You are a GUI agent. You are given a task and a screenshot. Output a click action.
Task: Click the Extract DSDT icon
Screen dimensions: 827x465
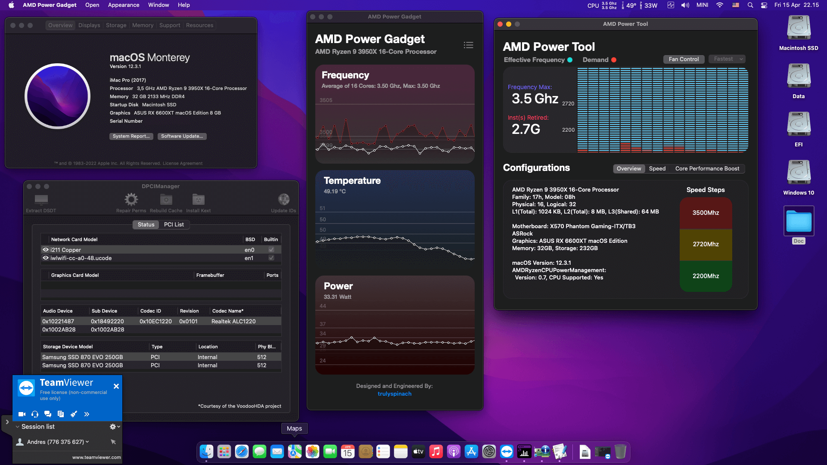coord(41,200)
